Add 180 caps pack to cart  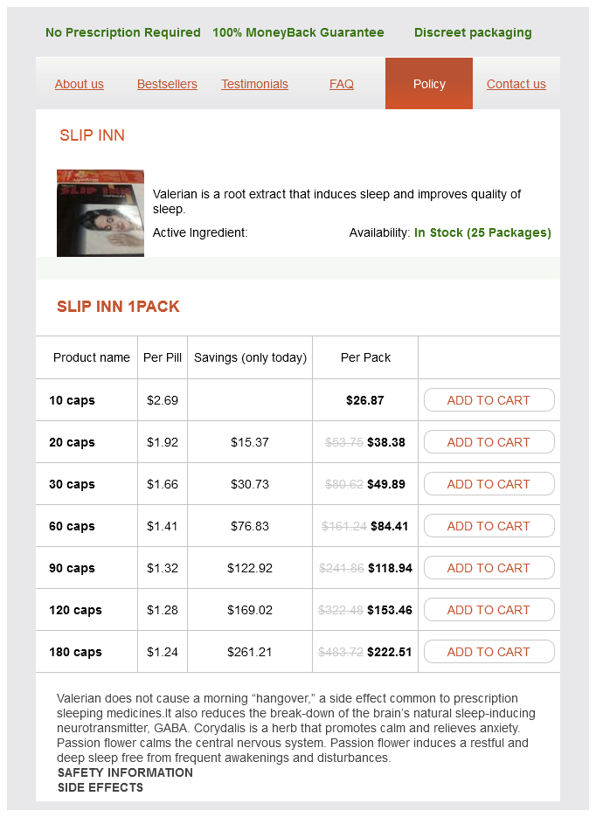pyautogui.click(x=489, y=652)
